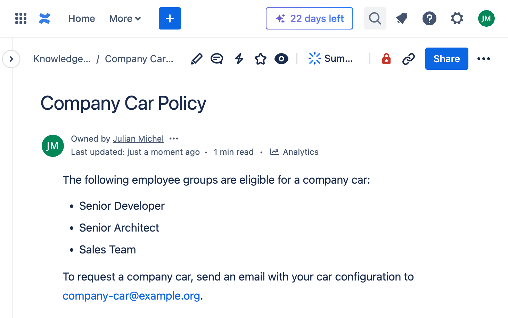Expand the collapsed sidebar panel
The height and width of the screenshot is (318, 508).
(x=11, y=59)
